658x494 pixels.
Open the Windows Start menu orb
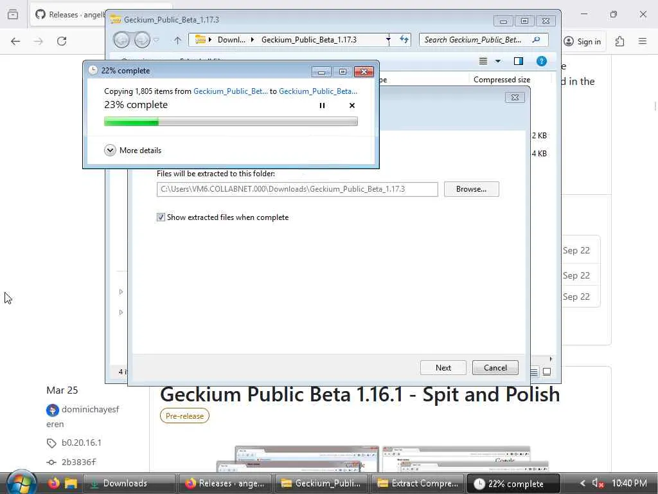click(21, 482)
